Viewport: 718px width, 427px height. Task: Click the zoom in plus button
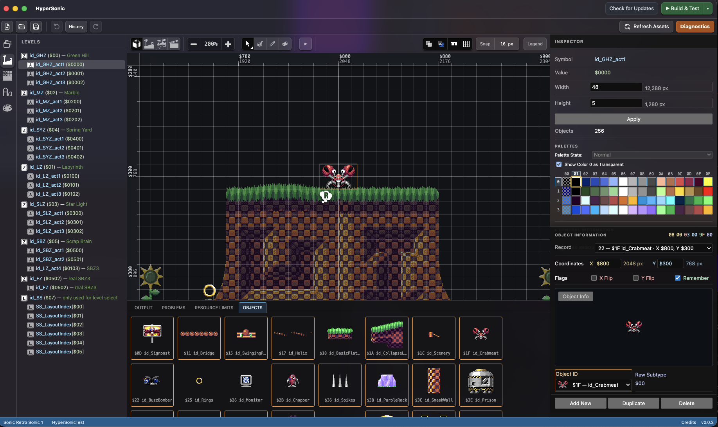pyautogui.click(x=228, y=44)
